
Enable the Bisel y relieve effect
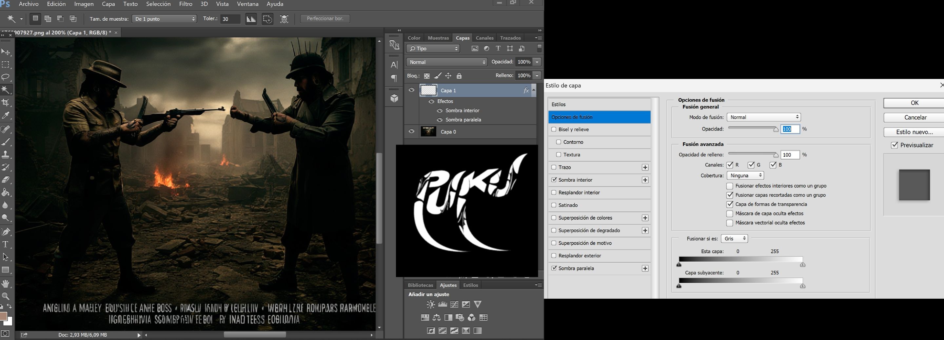[x=554, y=129]
